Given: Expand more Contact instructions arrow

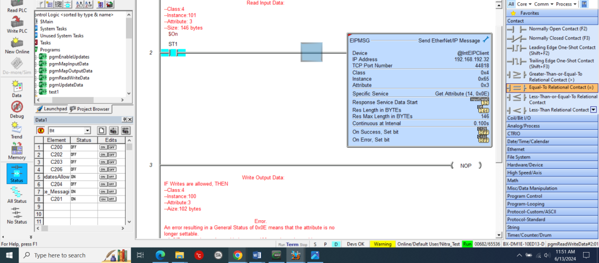Looking at the screenshot, I should coord(594,110).
